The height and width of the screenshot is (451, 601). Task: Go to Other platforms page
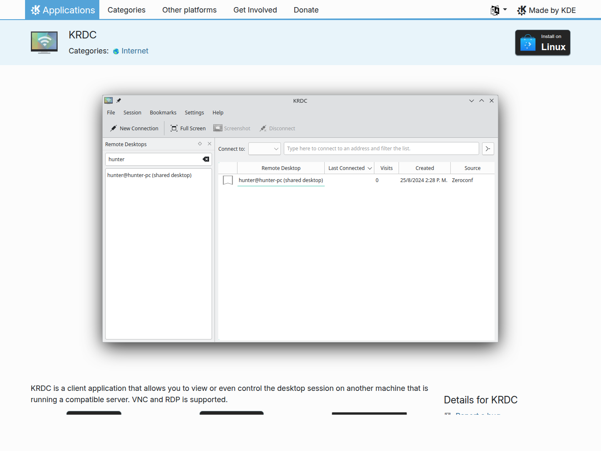(189, 10)
